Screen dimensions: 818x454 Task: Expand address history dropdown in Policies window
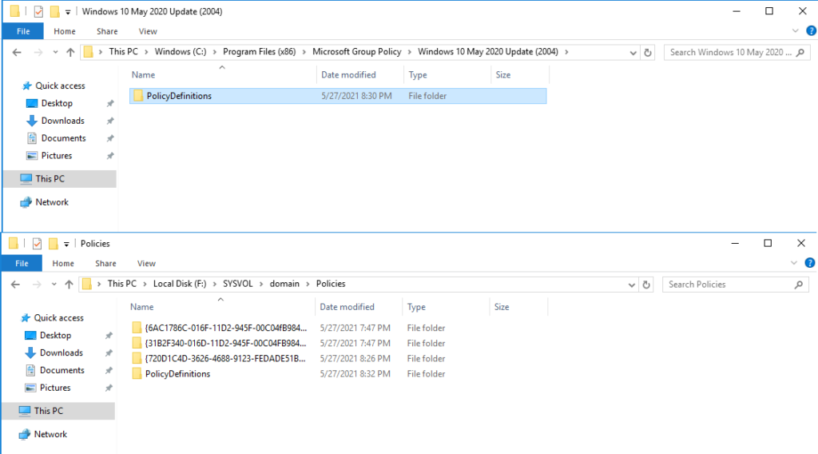pyautogui.click(x=632, y=285)
